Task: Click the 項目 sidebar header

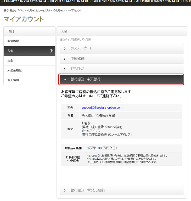Action: click(29, 31)
